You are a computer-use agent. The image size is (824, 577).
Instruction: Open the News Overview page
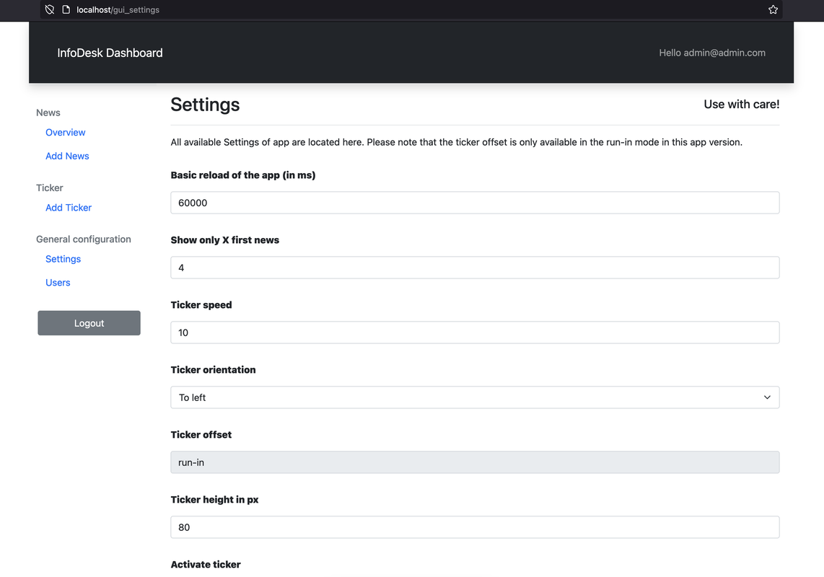coord(66,133)
